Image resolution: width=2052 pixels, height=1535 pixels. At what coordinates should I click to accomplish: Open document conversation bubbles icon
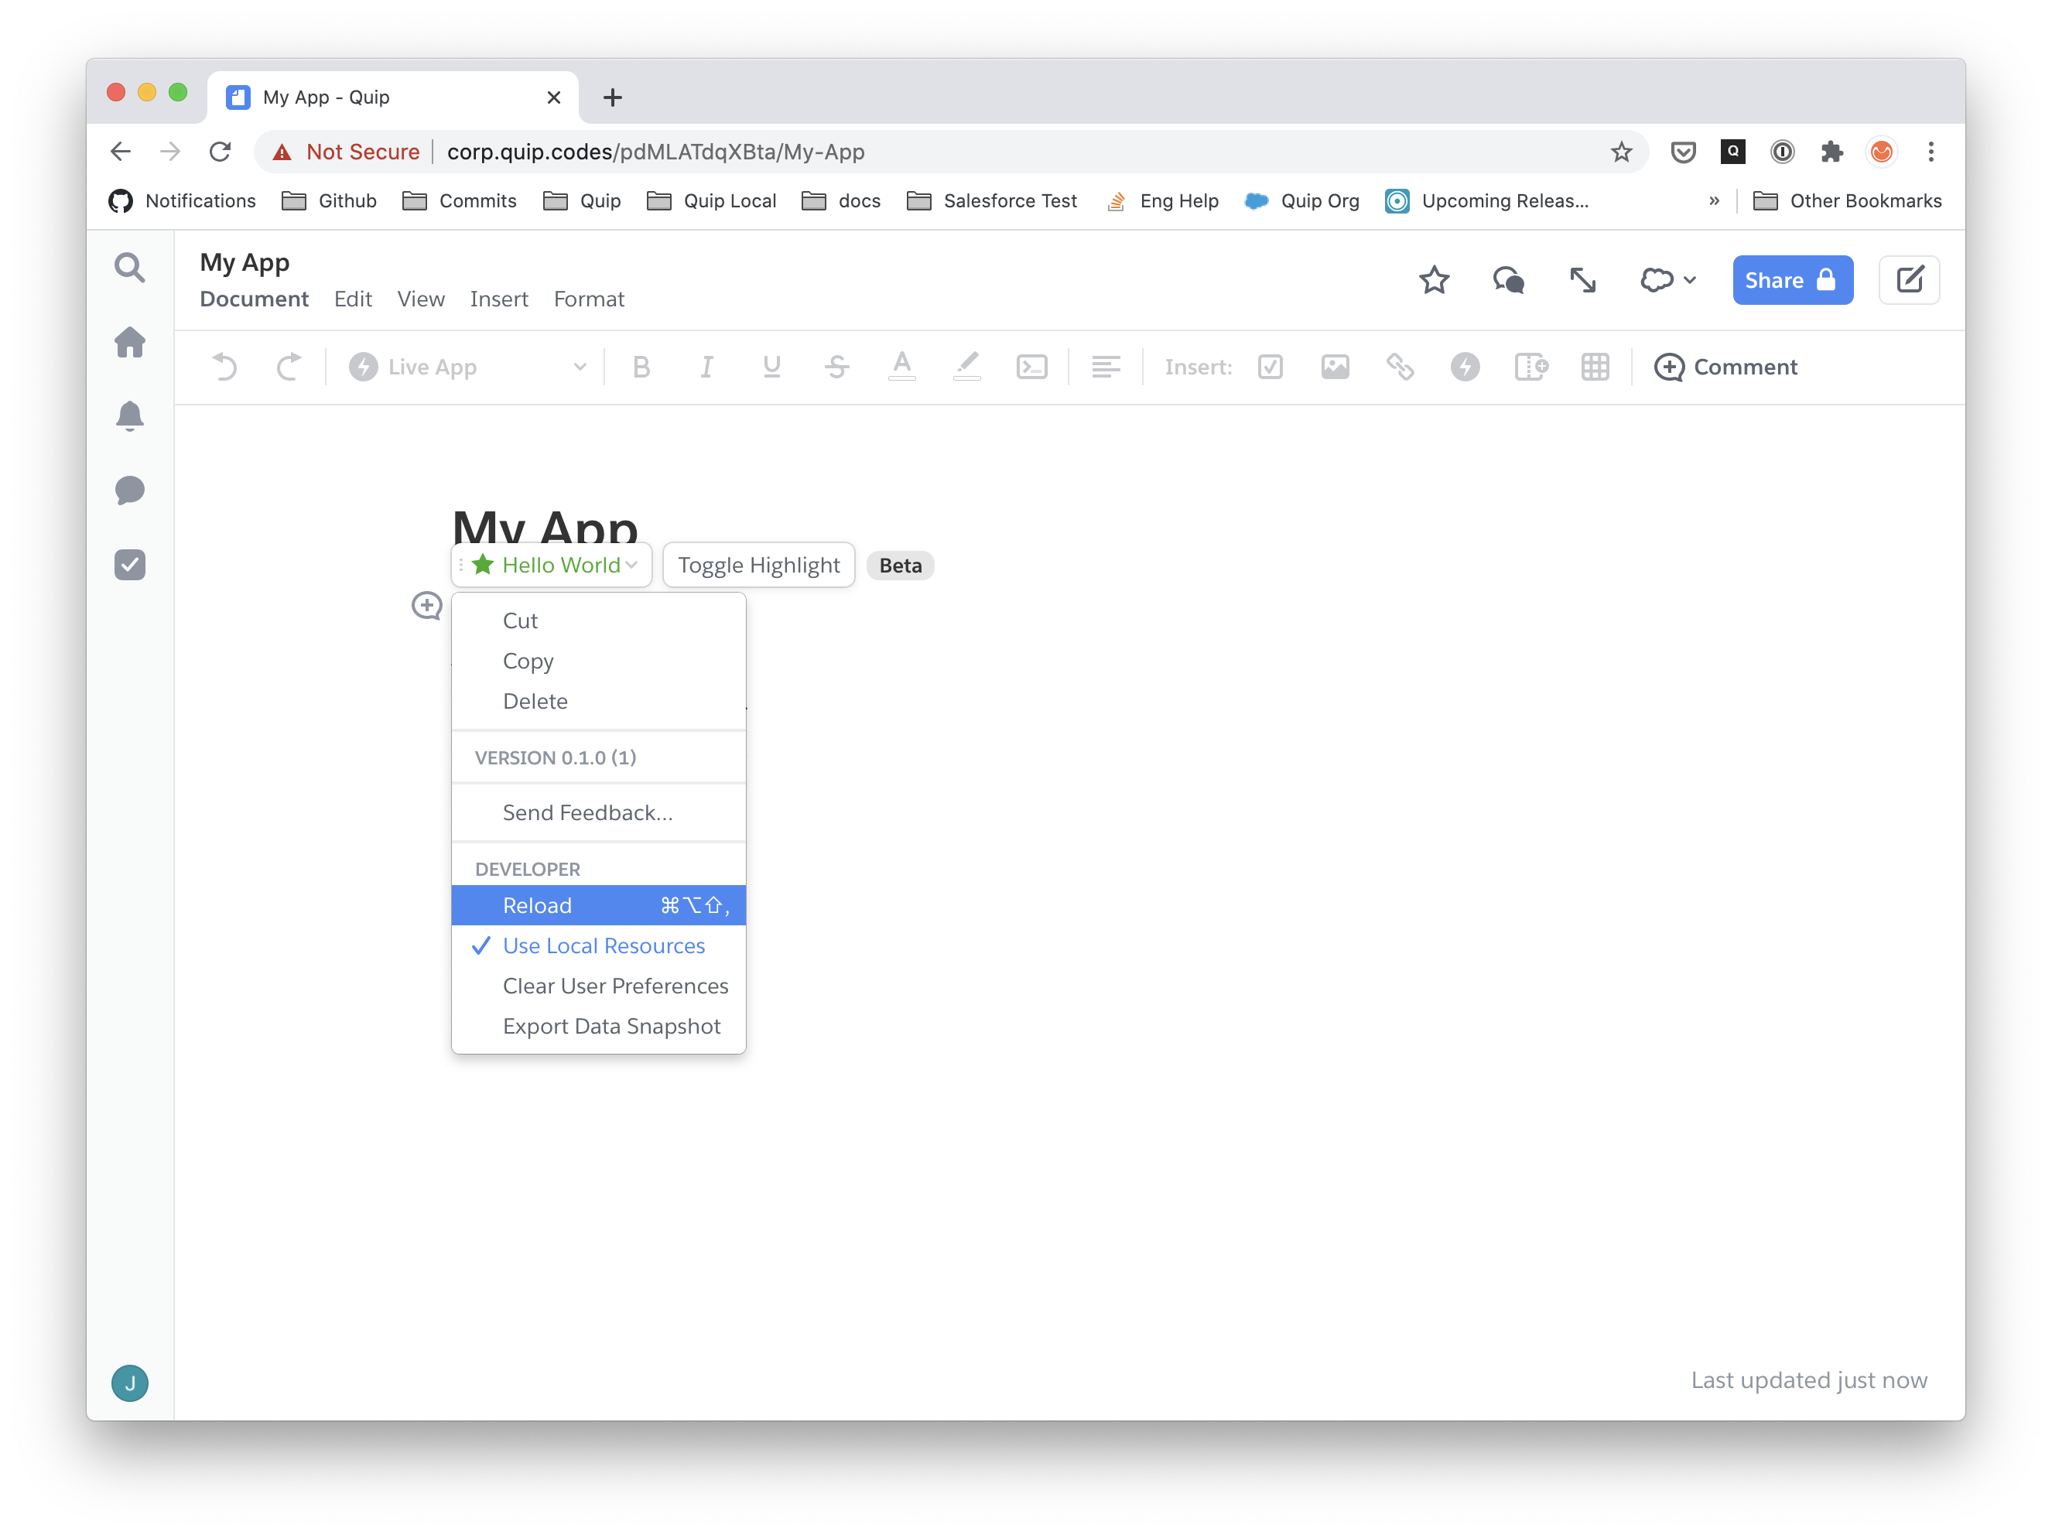point(1508,280)
